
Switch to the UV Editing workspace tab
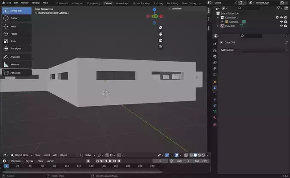pyautogui.click(x=172, y=3)
